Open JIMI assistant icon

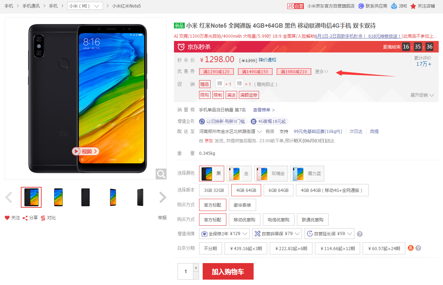pyautogui.click(x=394, y=6)
